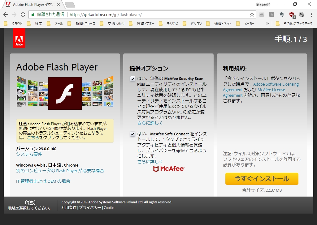Screen dimensions: 317x225
Task: Click the green padlock secure icon
Action: (x=33, y=15)
